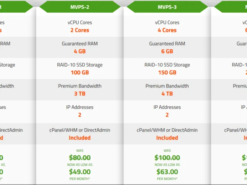Click the 2 Cores value under MVPS-2
This screenshot has height=185, width=247.
tap(80, 30)
